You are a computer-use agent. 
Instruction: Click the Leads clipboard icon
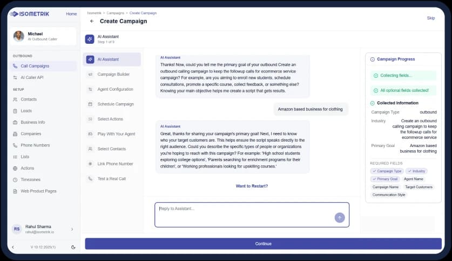15,111
